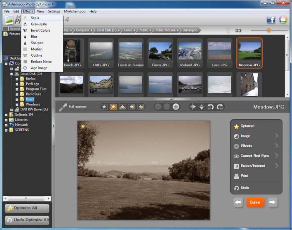Select the third star optimize preset
Image resolution: width=292 pixels, height=230 pixels.
(x=122, y=107)
